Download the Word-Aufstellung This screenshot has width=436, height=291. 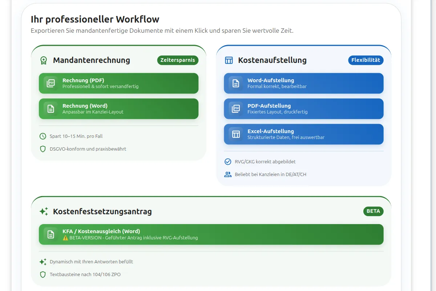coord(304,83)
